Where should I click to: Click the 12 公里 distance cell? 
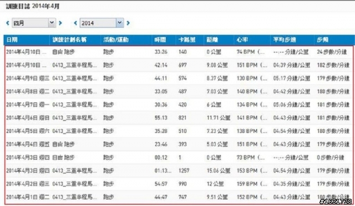[215, 184]
